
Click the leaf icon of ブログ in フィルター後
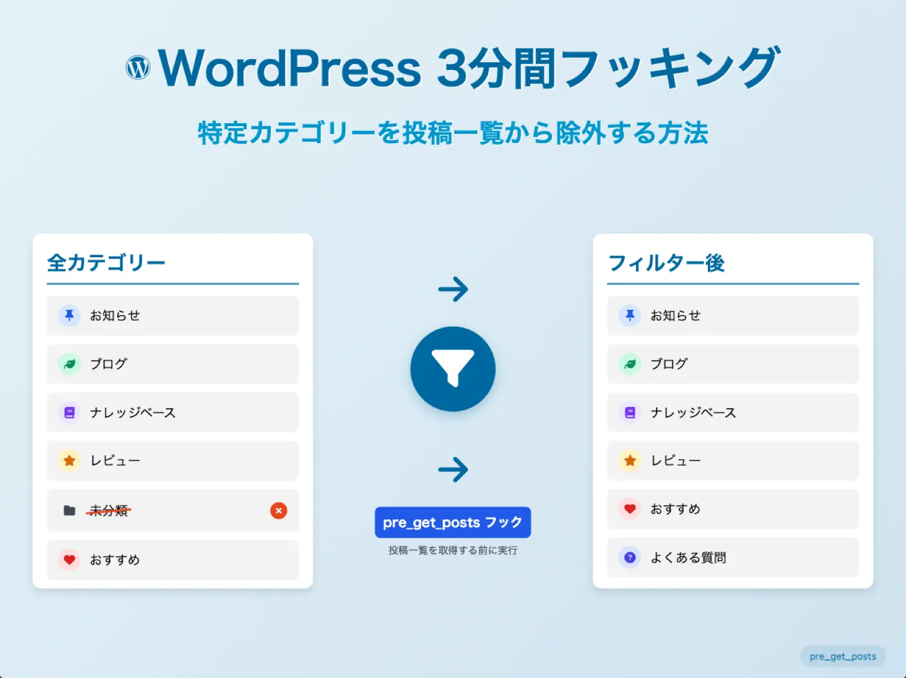coord(630,364)
